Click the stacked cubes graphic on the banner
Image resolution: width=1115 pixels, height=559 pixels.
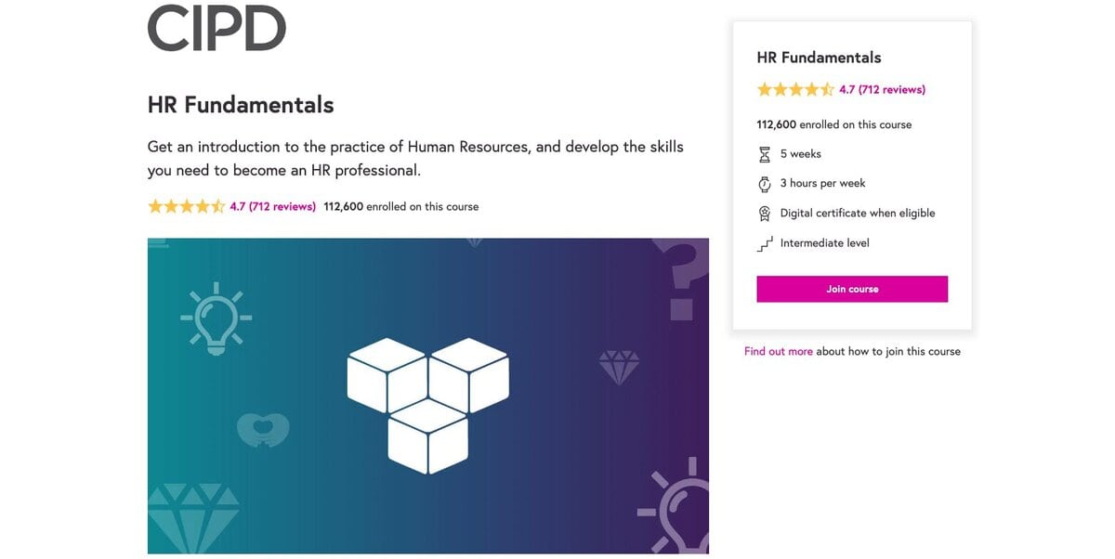pyautogui.click(x=427, y=405)
